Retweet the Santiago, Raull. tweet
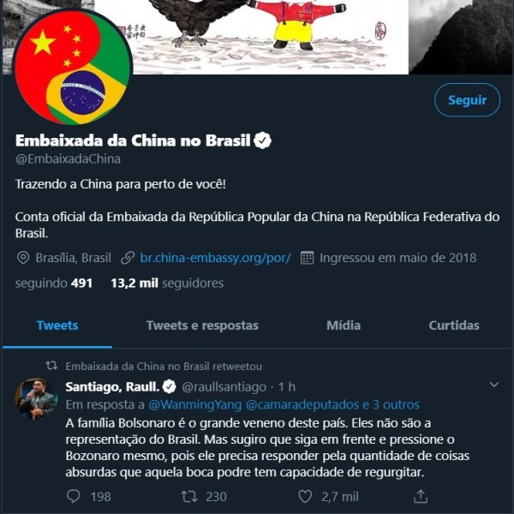This screenshot has width=514, height=514. [189, 496]
